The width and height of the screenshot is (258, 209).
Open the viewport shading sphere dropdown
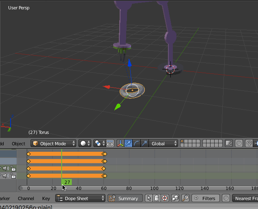(x=85, y=144)
